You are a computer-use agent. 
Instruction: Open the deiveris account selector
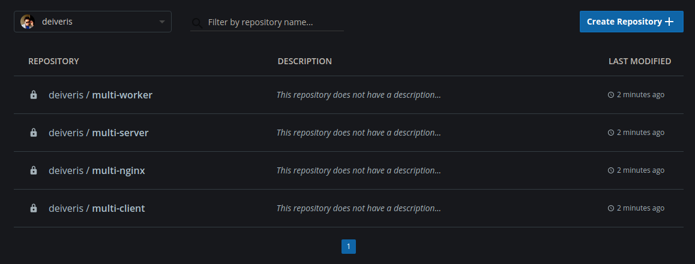tap(92, 22)
